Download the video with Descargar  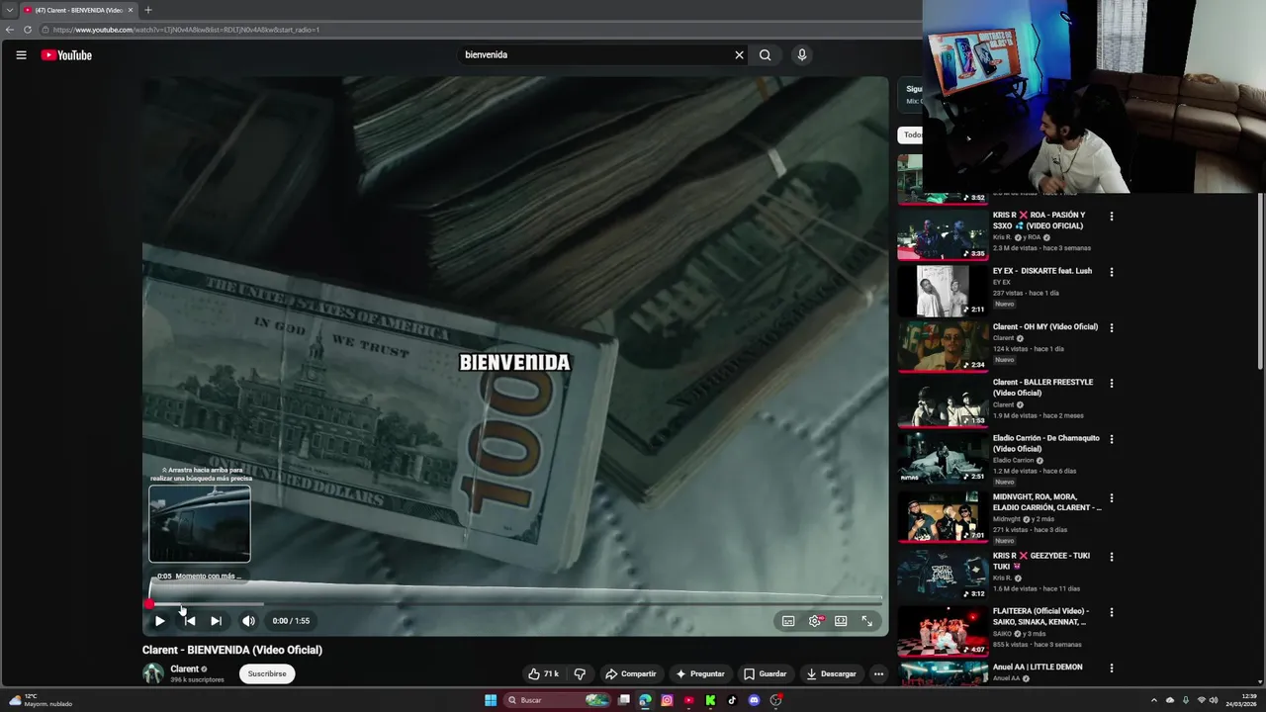pyautogui.click(x=831, y=673)
